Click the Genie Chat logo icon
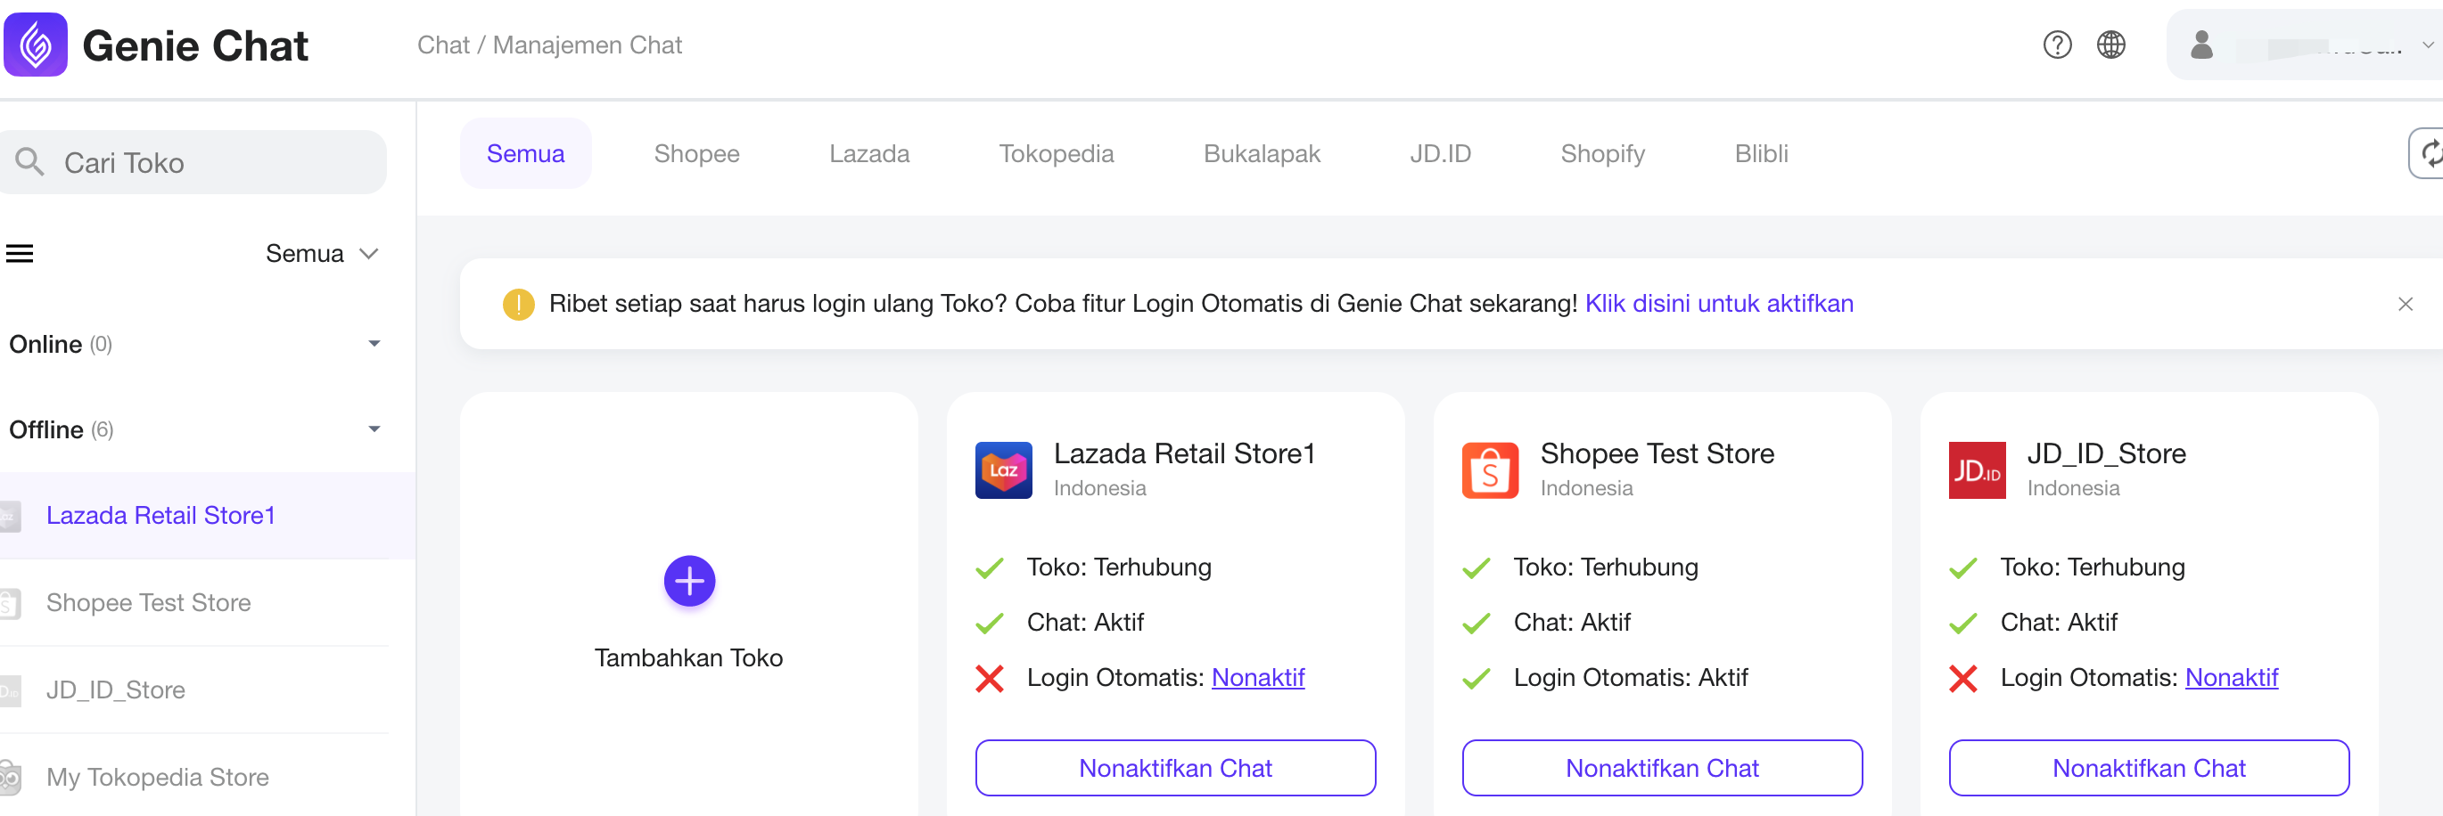The image size is (2443, 816). tap(35, 45)
